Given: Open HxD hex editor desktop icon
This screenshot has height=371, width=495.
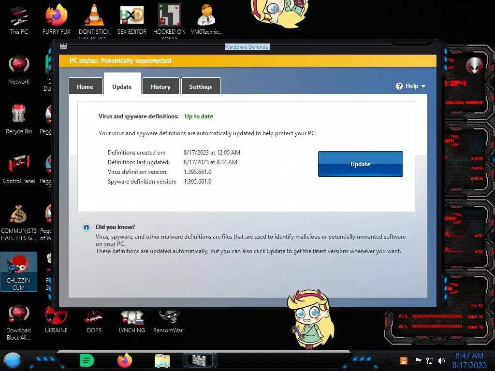Looking at the screenshot, I should coord(131,20).
